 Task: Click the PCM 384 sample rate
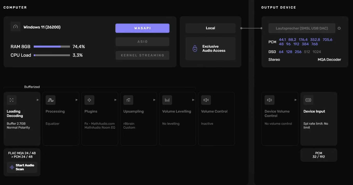click(x=305, y=44)
